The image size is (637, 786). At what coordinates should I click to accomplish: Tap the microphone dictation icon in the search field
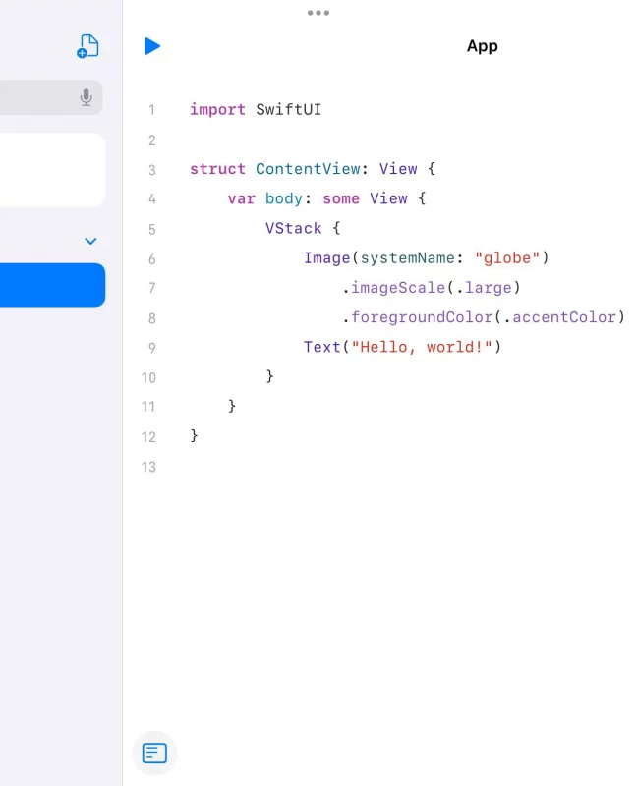click(86, 97)
